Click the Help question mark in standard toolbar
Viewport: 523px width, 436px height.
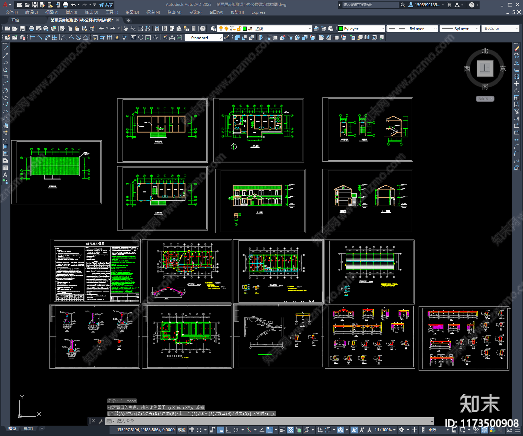203,29
